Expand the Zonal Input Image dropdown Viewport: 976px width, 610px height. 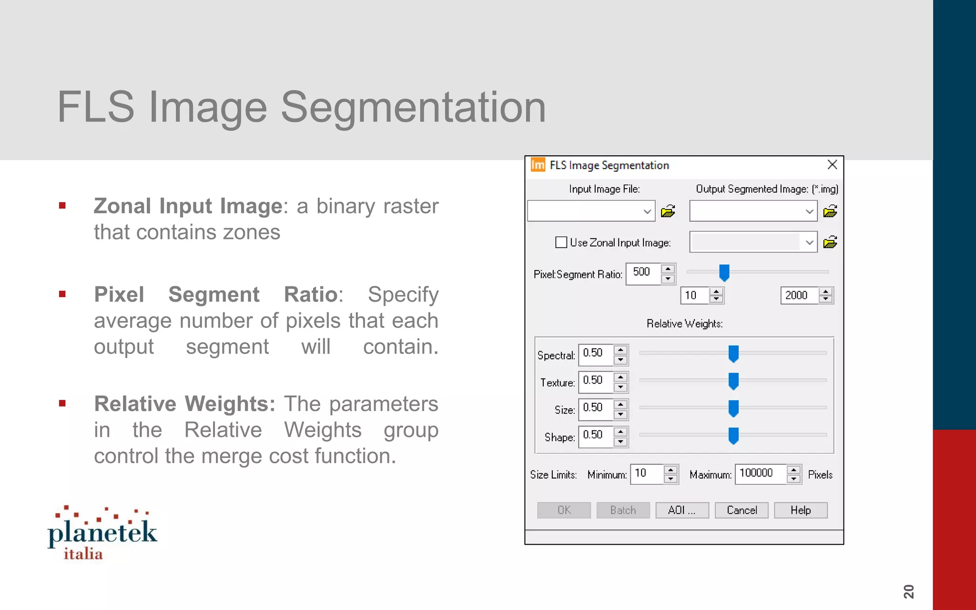coord(809,242)
